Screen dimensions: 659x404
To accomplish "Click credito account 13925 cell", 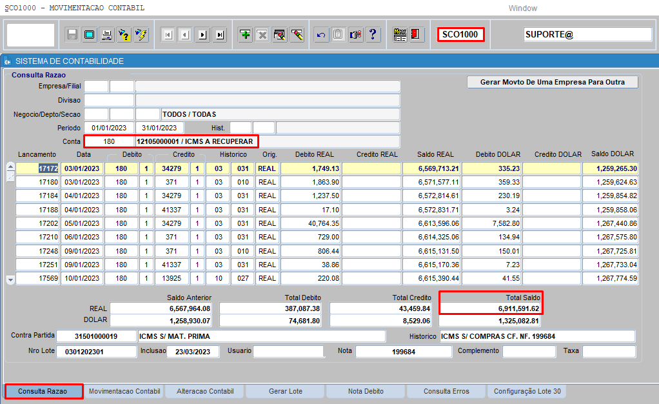I will click(172, 278).
